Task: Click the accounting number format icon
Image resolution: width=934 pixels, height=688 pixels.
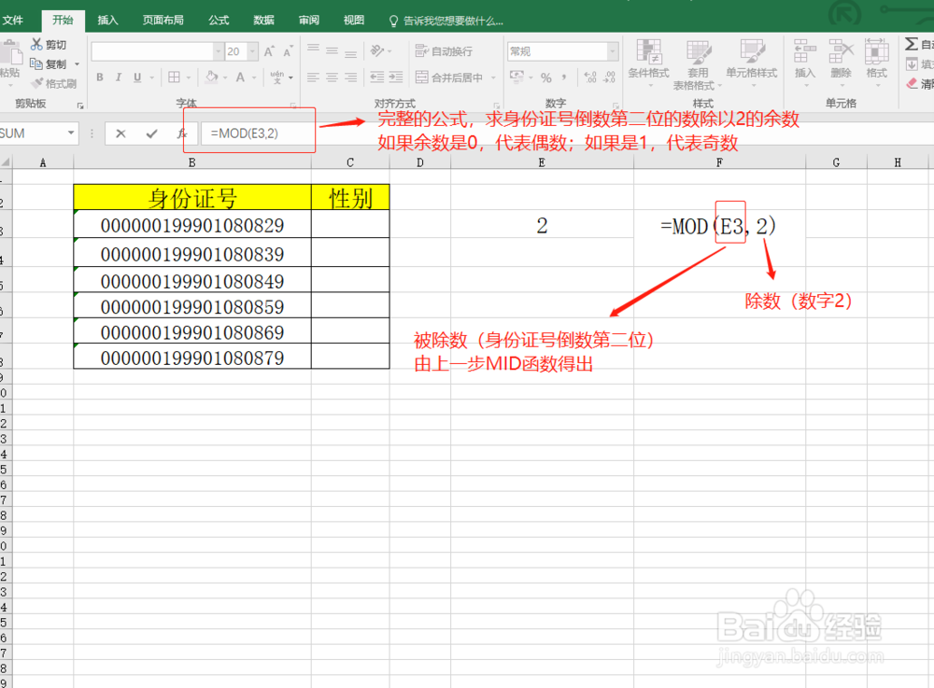Action: click(517, 77)
